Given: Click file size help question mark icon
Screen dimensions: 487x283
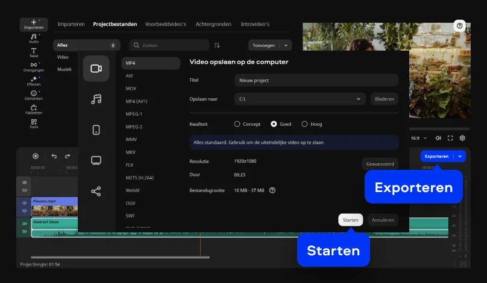Looking at the screenshot, I should [272, 190].
